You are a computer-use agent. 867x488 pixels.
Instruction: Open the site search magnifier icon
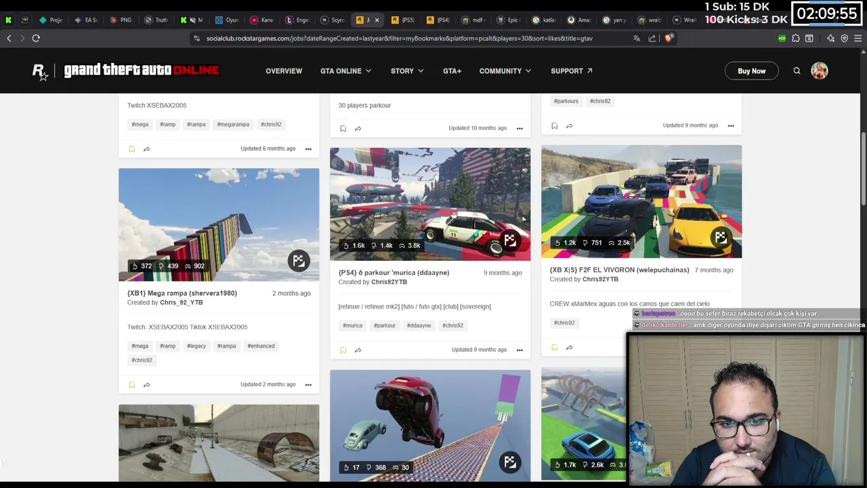pyautogui.click(x=797, y=70)
